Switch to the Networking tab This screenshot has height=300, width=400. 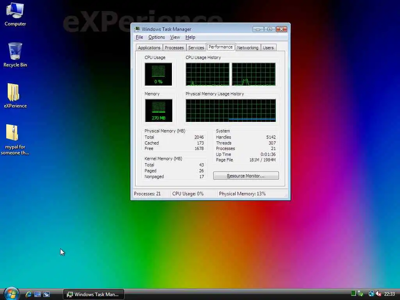pyautogui.click(x=248, y=48)
